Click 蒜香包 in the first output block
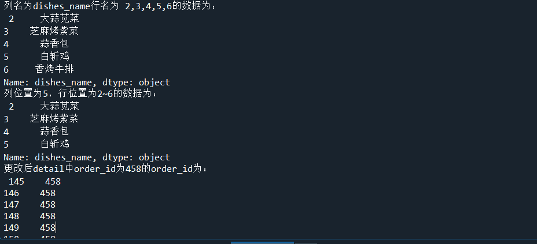The height and width of the screenshot is (244, 537). (54, 44)
